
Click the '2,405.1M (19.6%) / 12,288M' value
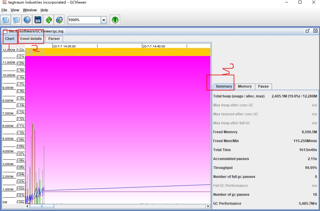click(x=294, y=96)
